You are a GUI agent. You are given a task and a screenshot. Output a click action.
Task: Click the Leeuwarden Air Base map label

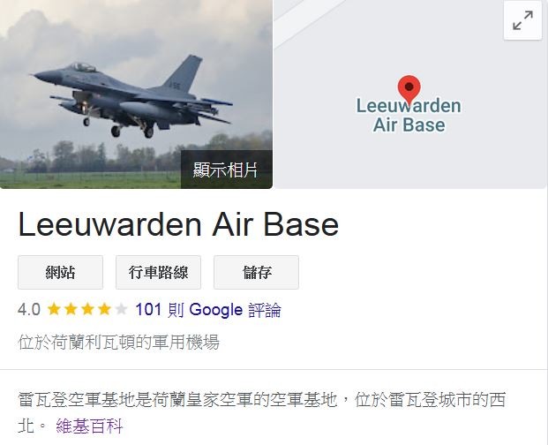click(409, 116)
